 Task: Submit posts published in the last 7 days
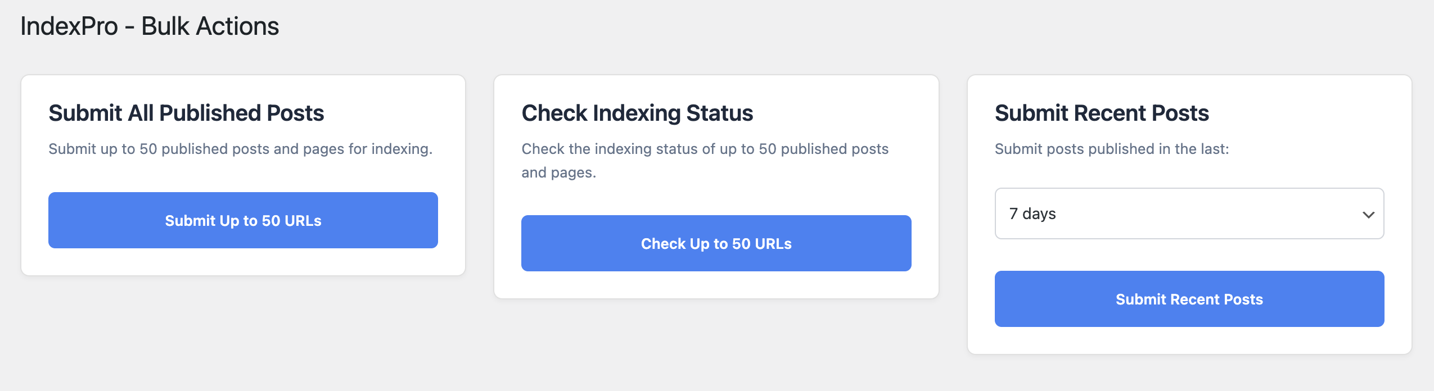click(x=1189, y=299)
